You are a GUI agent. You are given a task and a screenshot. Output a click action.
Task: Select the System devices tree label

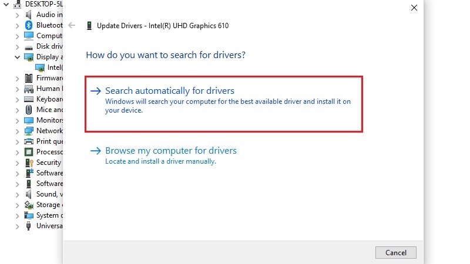pyautogui.click(x=49, y=215)
